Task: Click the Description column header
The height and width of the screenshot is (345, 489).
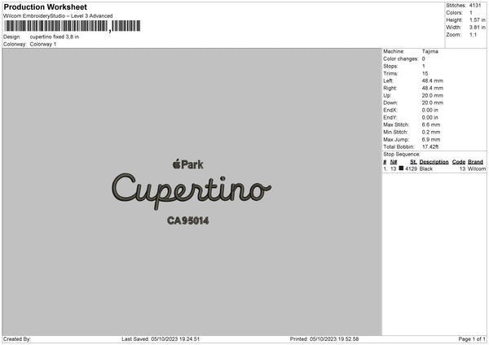Action: 434,162
